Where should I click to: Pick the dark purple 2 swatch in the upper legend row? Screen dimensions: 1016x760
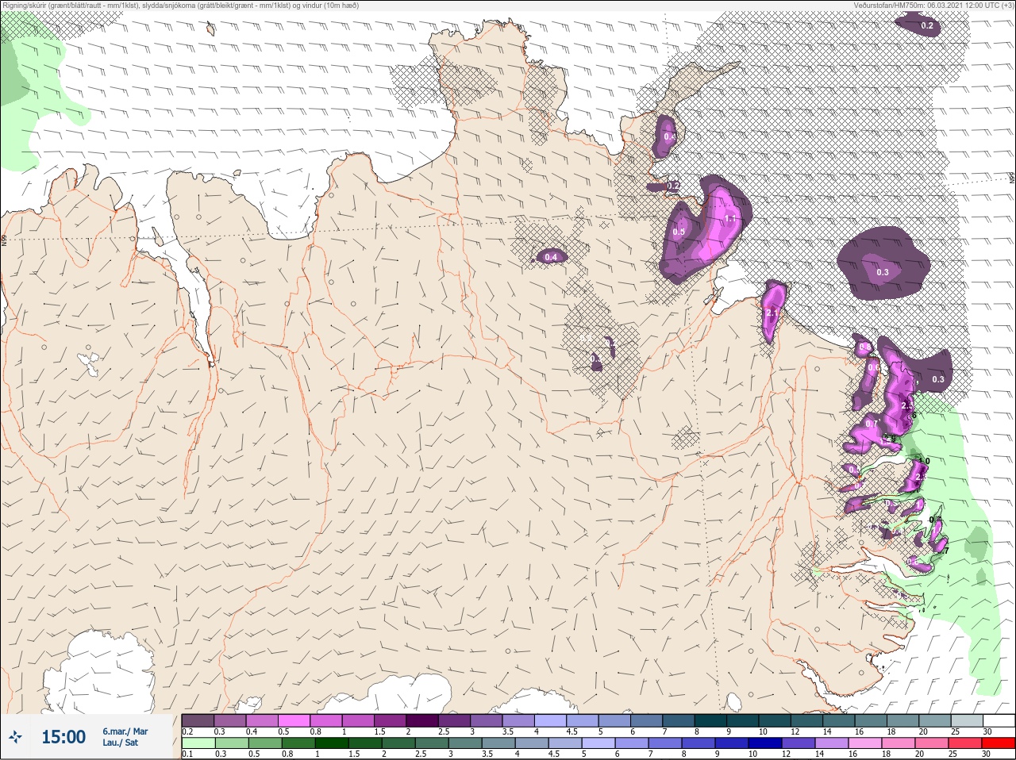click(422, 720)
